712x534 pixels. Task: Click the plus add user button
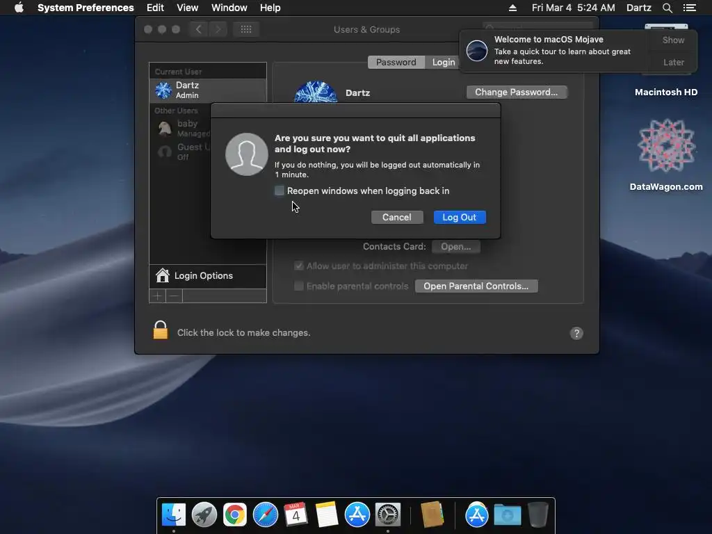click(x=158, y=296)
